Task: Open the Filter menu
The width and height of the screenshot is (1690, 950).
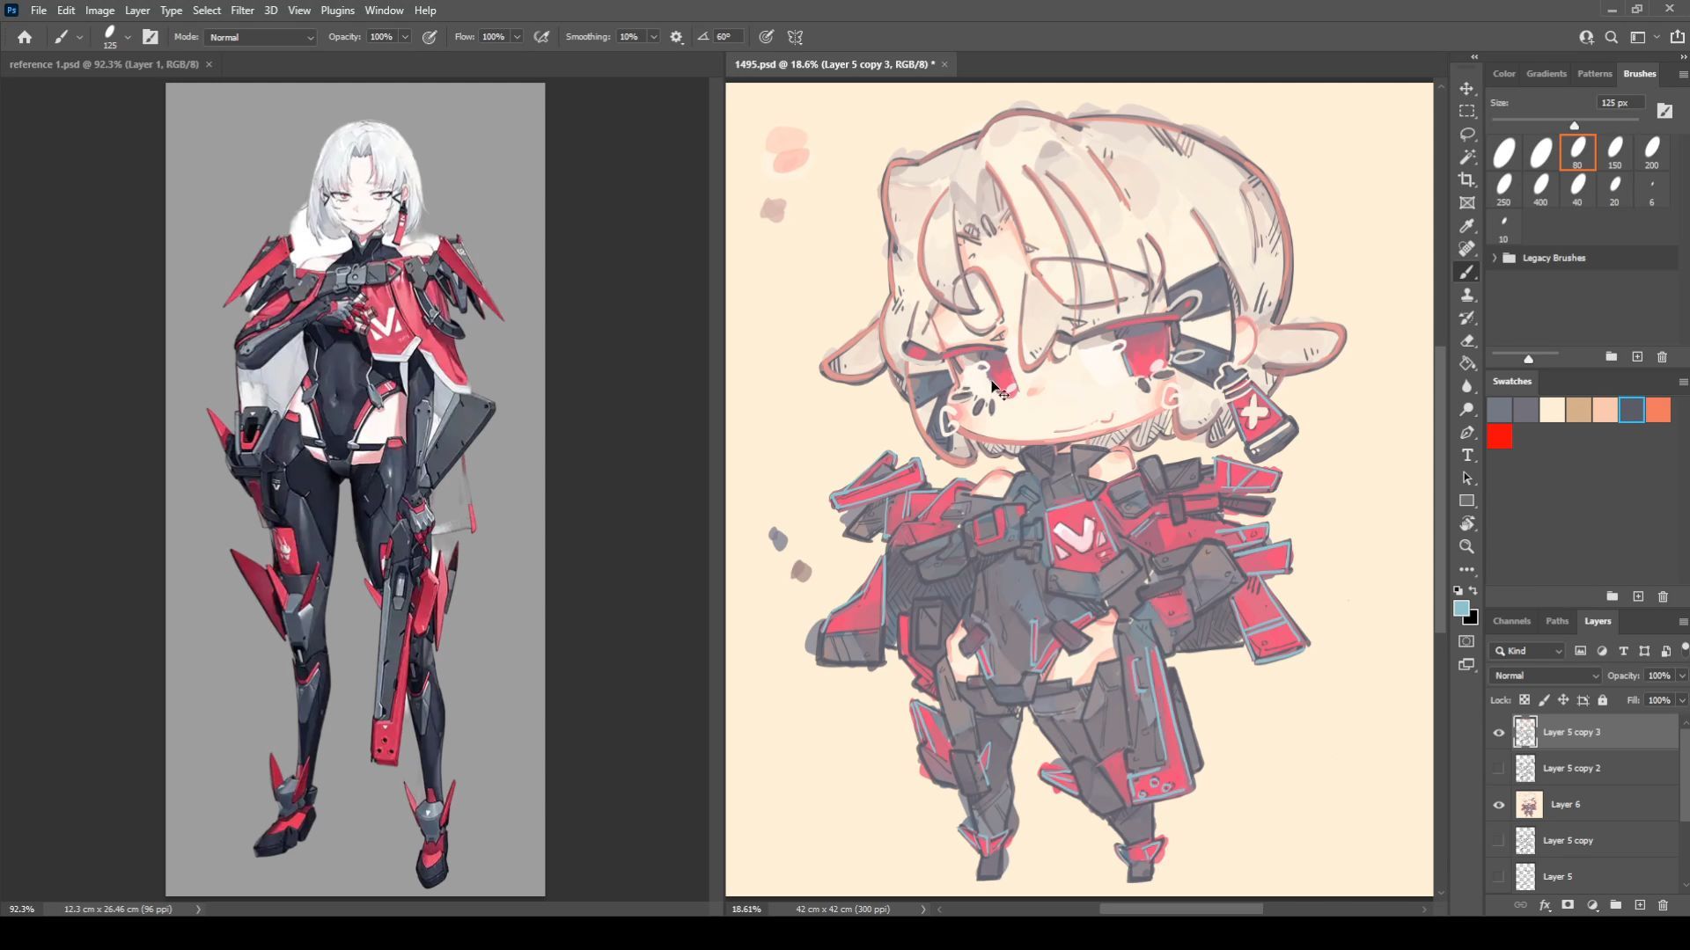Action: 242,11
